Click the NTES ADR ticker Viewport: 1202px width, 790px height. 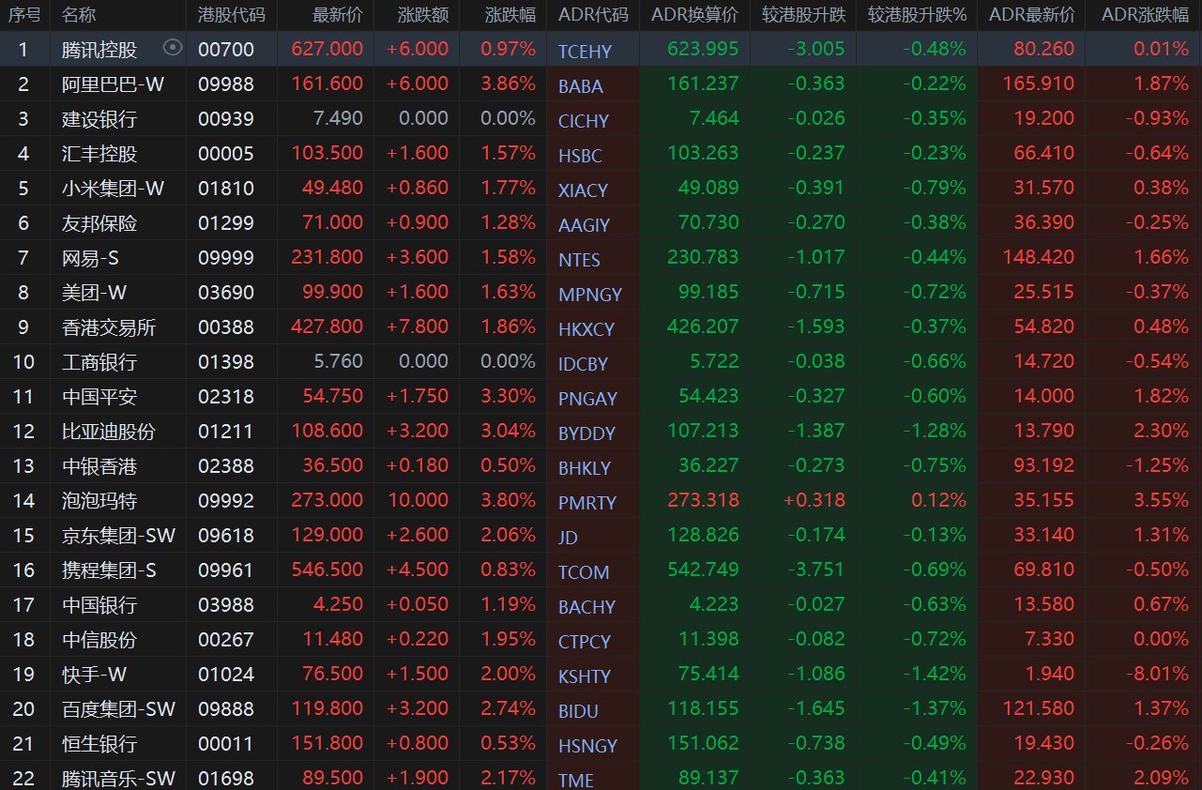point(579,260)
